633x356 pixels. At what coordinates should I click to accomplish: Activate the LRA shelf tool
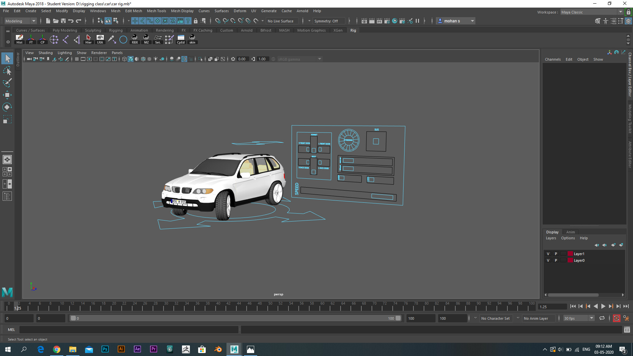100,39
